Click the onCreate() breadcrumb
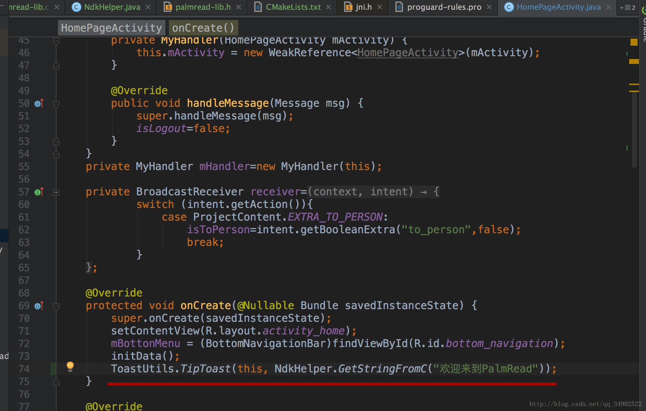Viewport: 646px width, 411px height. [203, 28]
